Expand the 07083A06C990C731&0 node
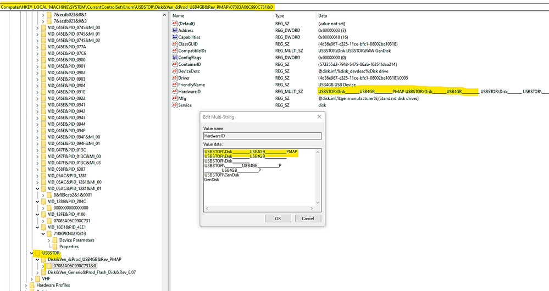Image resolution: width=549 pixels, height=291 pixels. 43,266
